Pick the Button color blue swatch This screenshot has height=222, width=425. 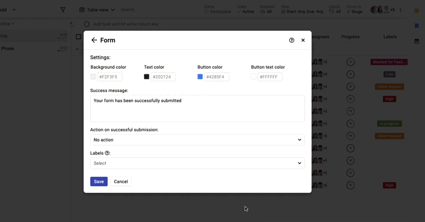click(x=200, y=77)
